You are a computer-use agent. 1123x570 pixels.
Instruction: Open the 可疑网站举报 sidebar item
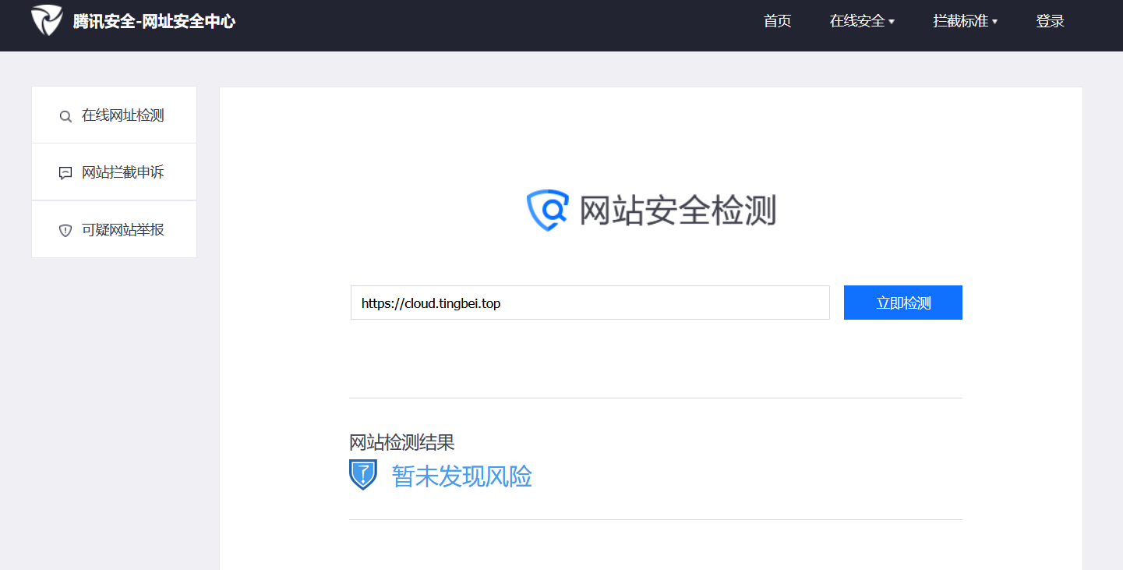tap(114, 230)
